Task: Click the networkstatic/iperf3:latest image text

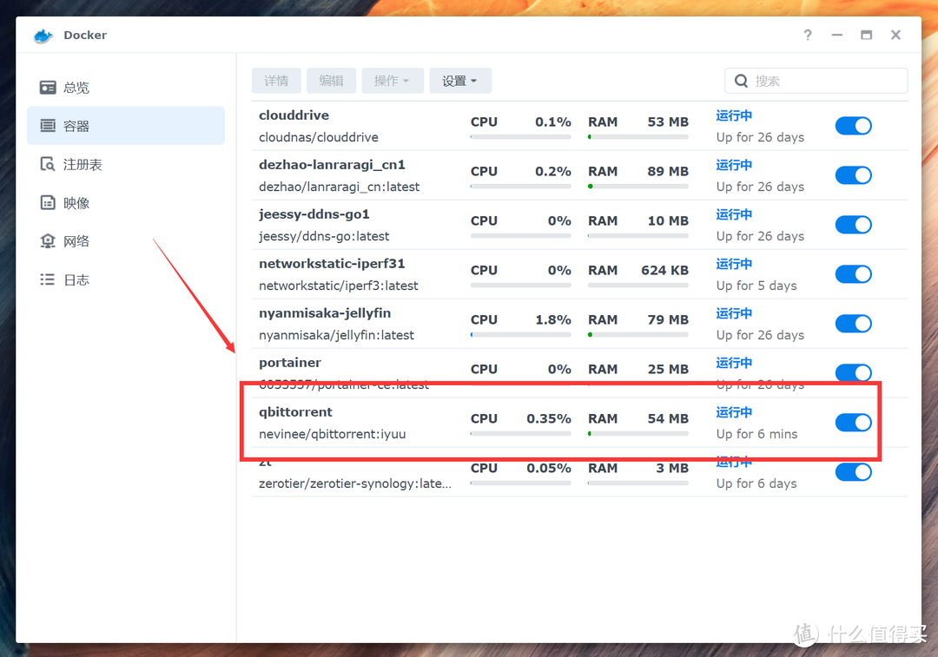Action: [x=338, y=286]
